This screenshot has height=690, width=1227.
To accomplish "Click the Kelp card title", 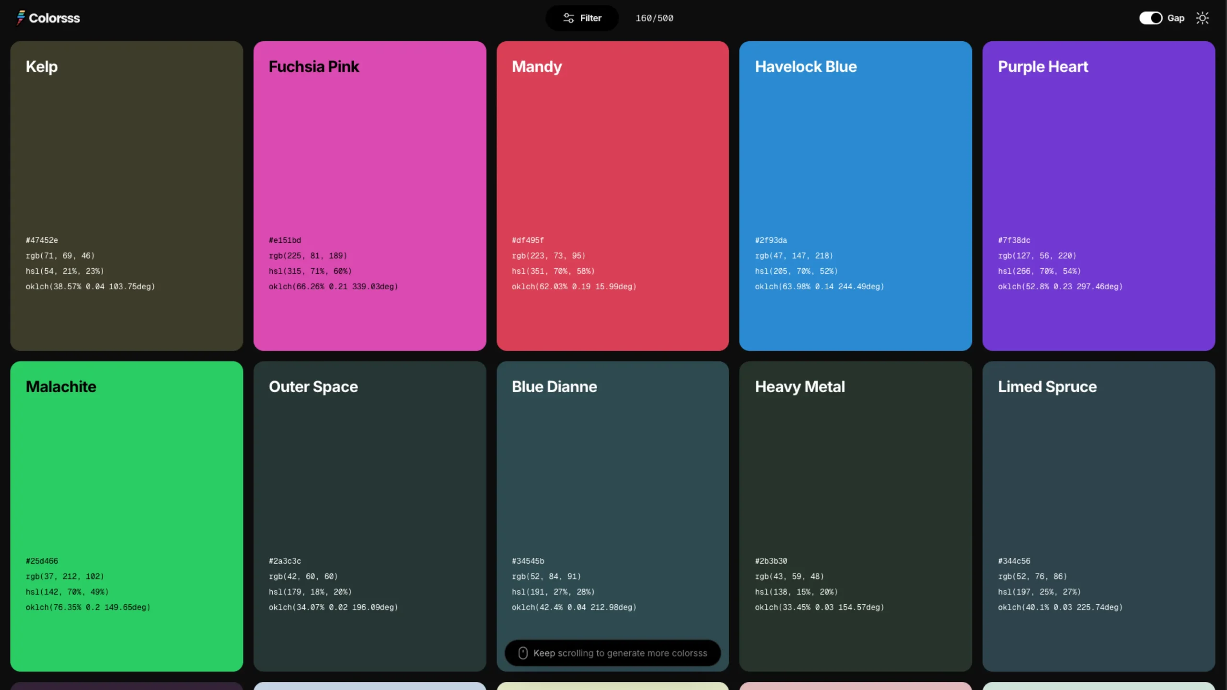I will [x=41, y=67].
